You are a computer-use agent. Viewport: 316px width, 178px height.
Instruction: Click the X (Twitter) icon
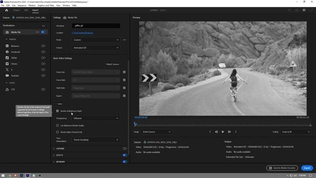tap(7, 70)
